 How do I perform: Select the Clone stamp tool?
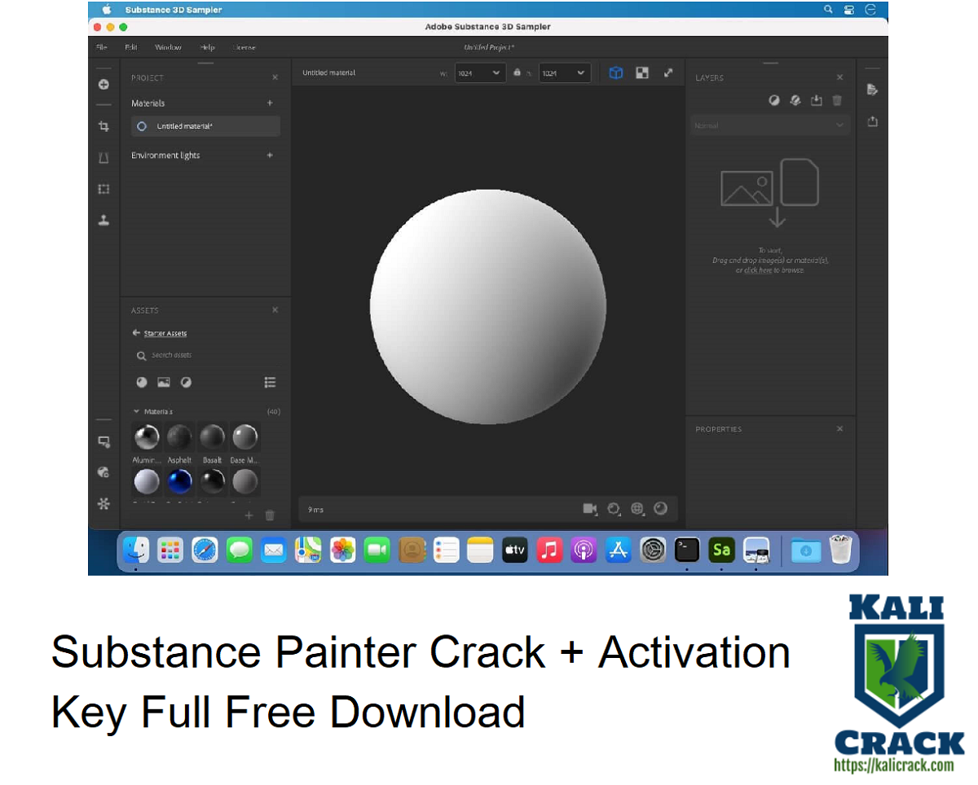click(104, 220)
